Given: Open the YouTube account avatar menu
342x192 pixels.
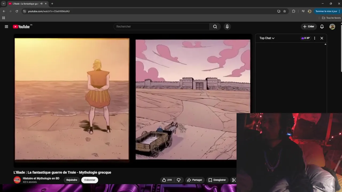Looking at the screenshot, I should [332, 26].
